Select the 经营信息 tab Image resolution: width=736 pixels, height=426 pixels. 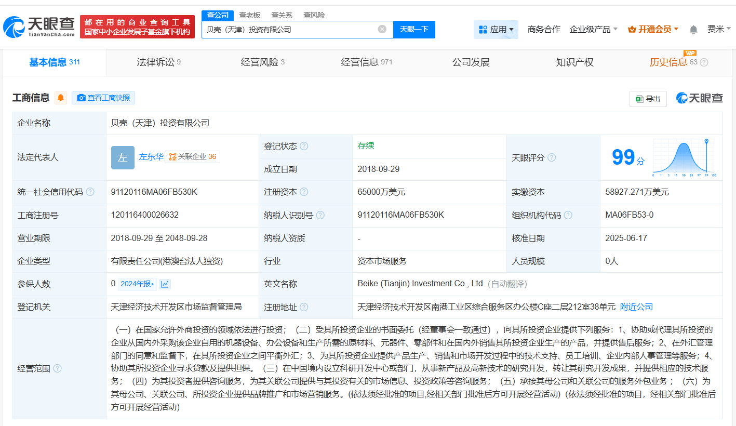[x=366, y=62]
